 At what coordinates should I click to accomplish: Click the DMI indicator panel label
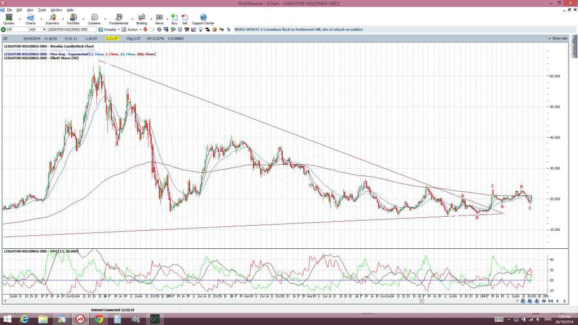click(41, 251)
